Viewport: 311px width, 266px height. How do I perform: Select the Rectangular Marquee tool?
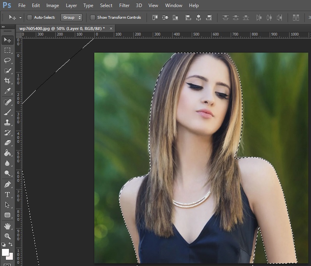click(x=7, y=50)
